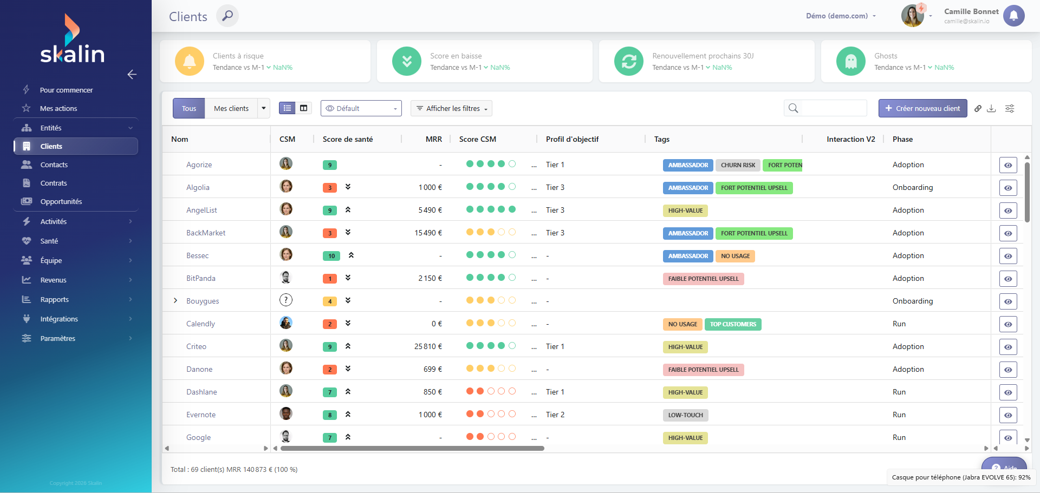Viewport: 1040px width, 493px height.
Task: Open column settings sliders icon
Action: pos(1010,108)
